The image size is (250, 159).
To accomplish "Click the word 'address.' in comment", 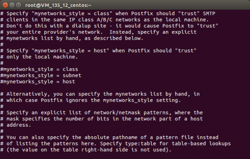I will tap(19, 125).
